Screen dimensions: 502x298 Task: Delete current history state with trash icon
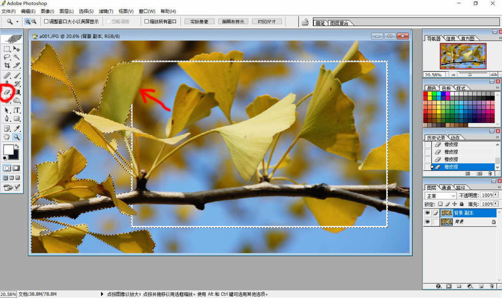[x=490, y=174]
